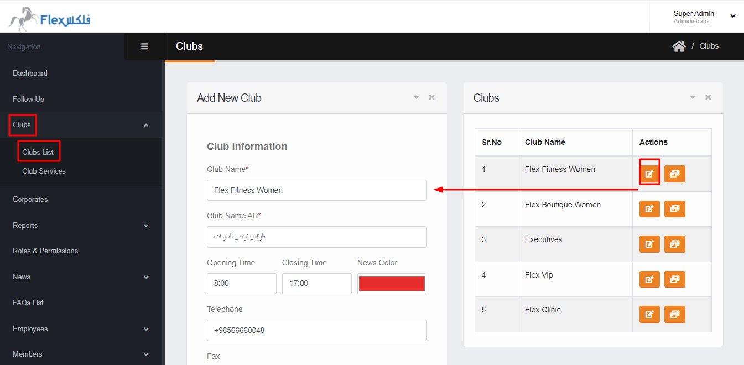Click into the Telephone input field
Image resolution: width=744 pixels, height=365 pixels.
click(316, 330)
